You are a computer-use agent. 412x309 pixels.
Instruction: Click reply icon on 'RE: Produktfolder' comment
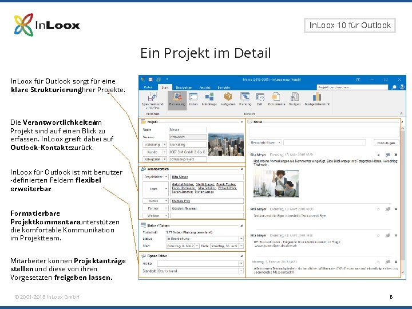point(388,235)
